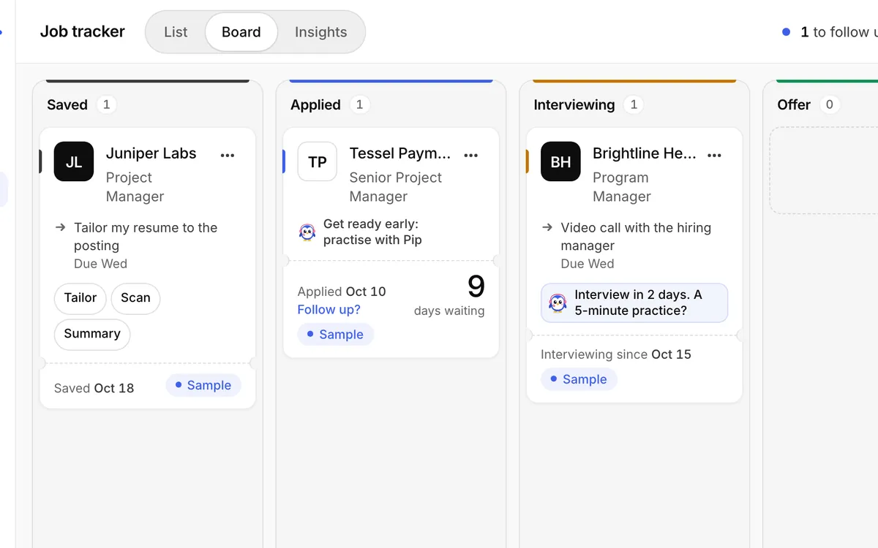Click the Scan button on Juniper Labs

135,298
